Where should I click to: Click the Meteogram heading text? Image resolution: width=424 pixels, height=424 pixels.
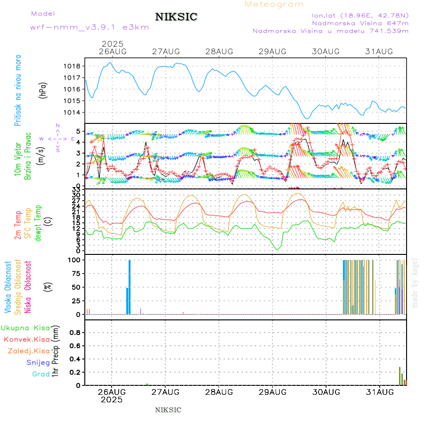274,4
